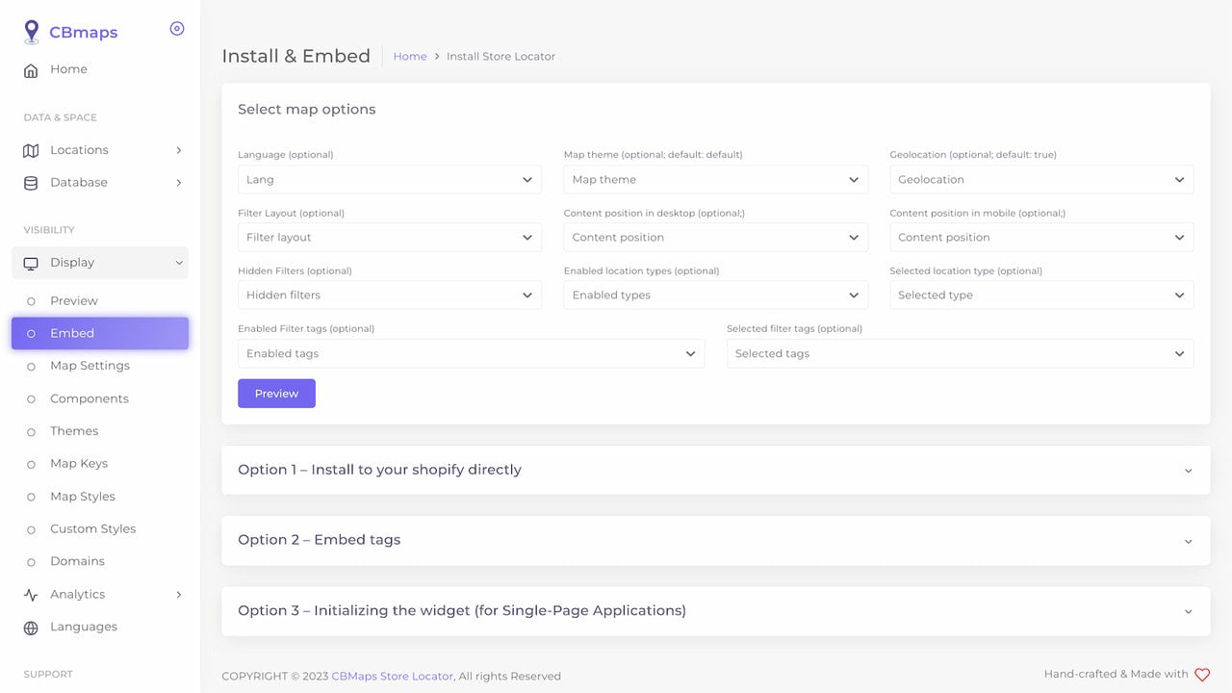Click the Display monitor icon
1232x693 pixels.
coord(31,263)
